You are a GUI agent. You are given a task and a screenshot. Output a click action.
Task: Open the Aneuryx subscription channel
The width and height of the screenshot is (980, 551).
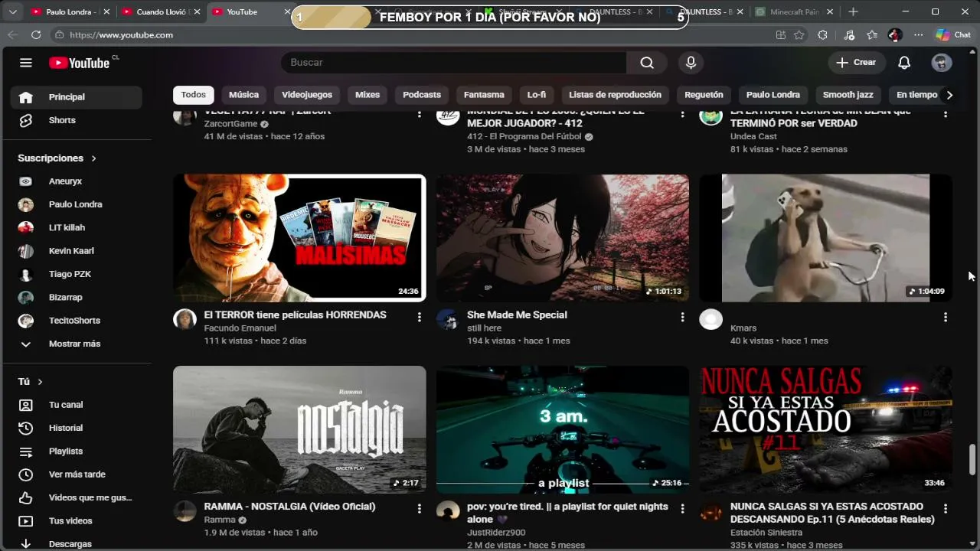[76, 181]
